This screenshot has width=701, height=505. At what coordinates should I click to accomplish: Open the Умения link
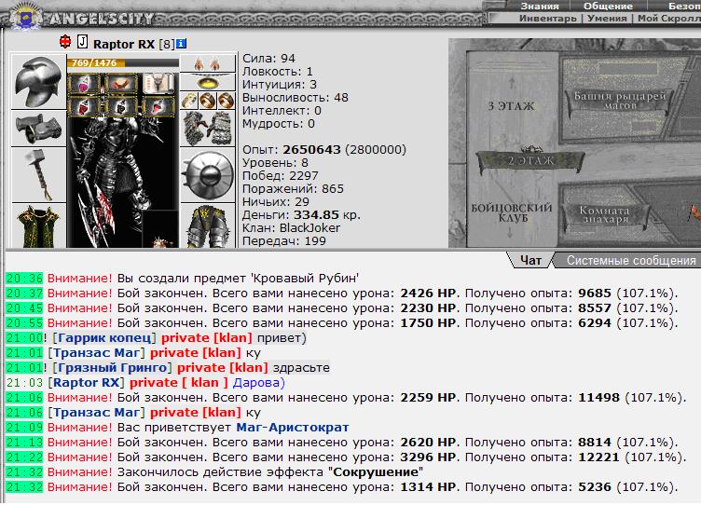pyautogui.click(x=607, y=19)
